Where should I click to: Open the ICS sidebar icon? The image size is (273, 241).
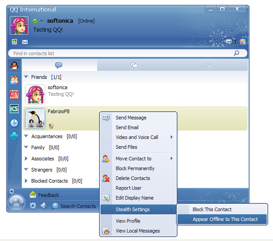tap(14, 109)
